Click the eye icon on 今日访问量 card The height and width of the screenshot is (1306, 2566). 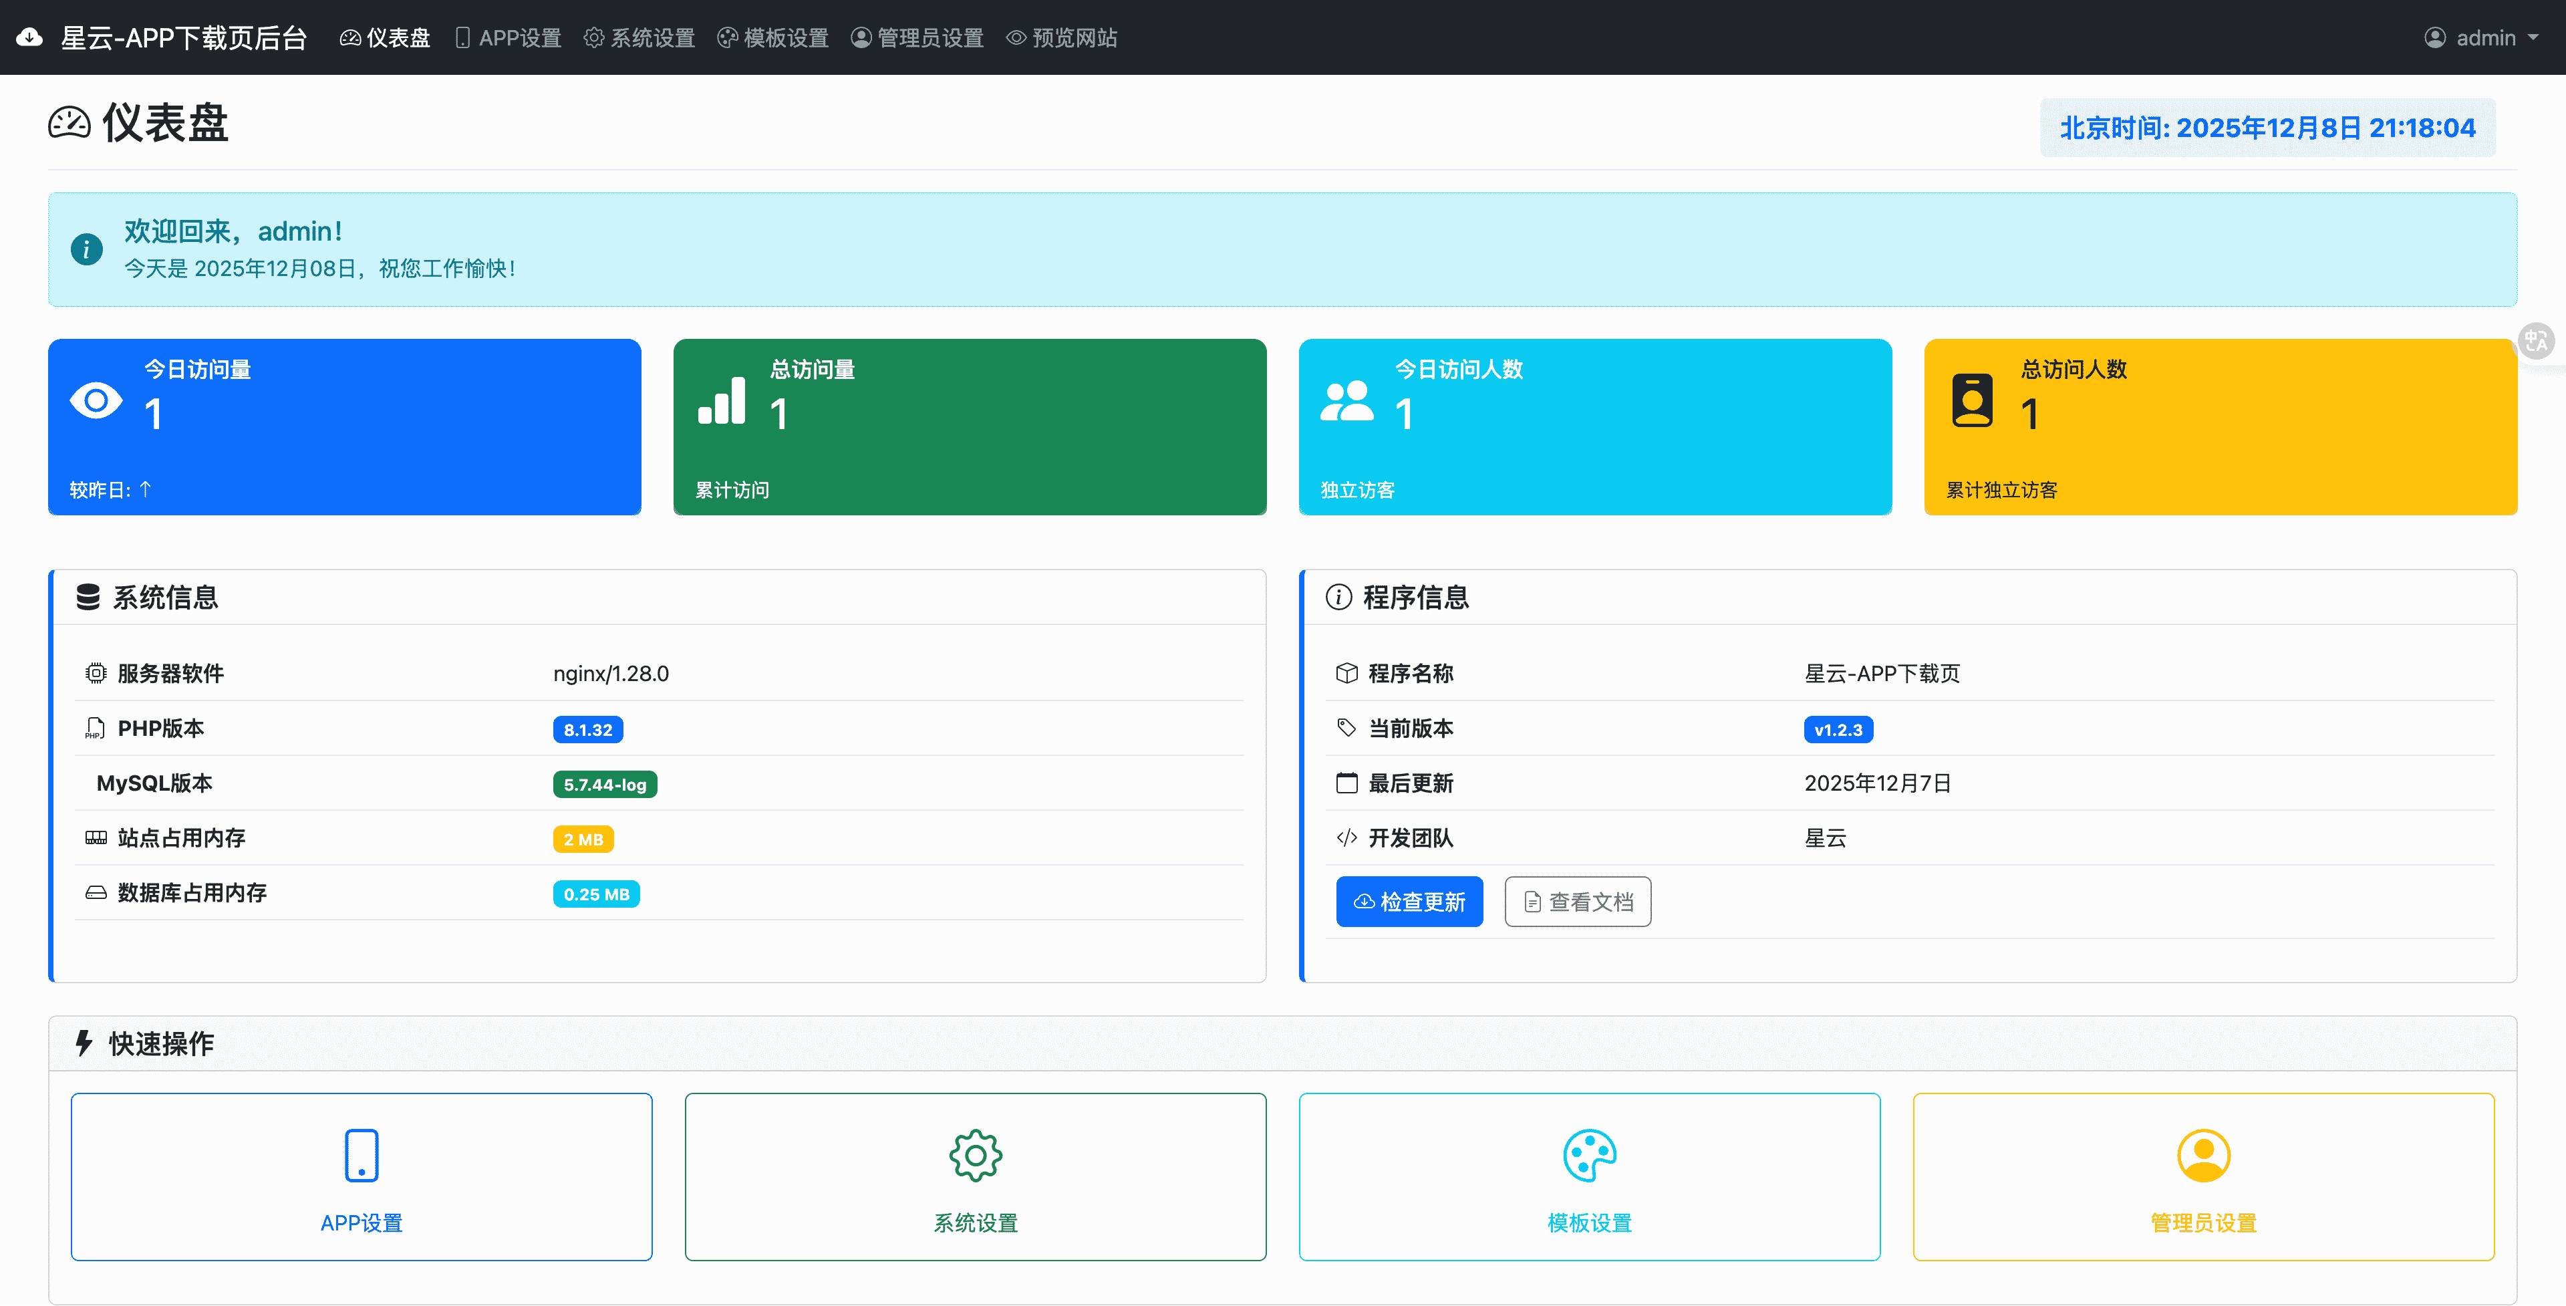pyautogui.click(x=97, y=400)
